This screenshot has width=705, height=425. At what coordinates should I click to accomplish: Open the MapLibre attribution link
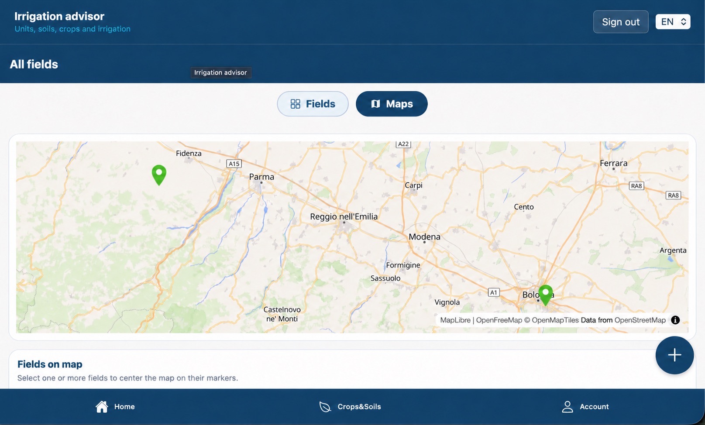click(455, 320)
